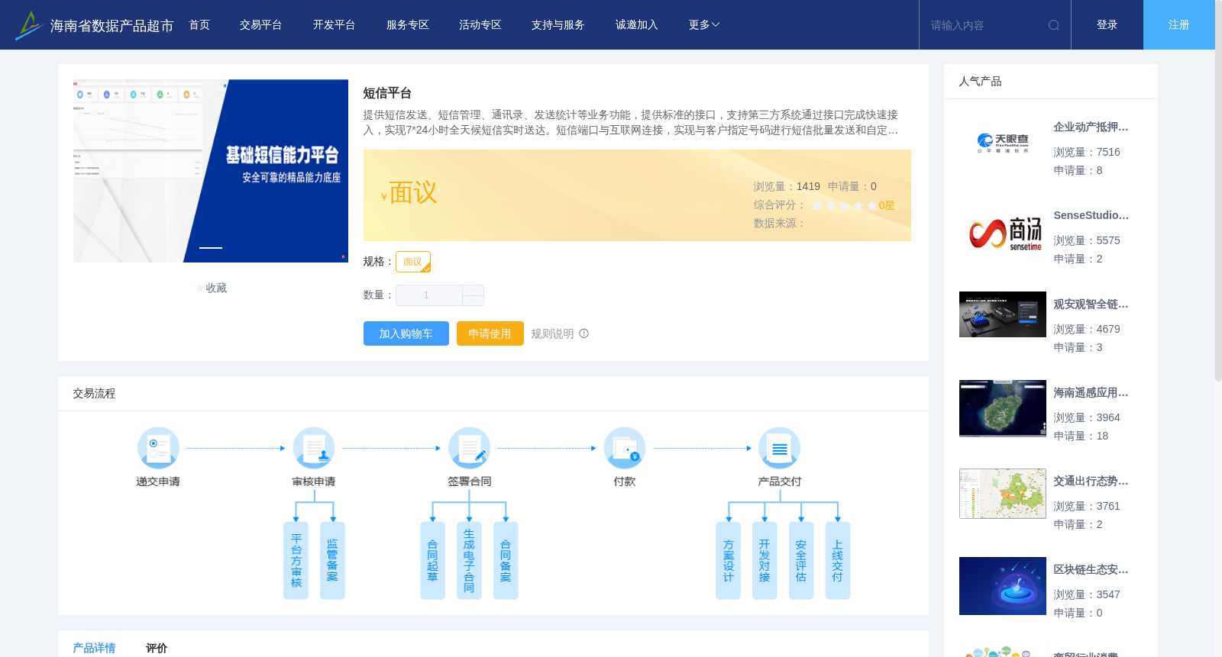Click the 收藏 link

(x=216, y=288)
